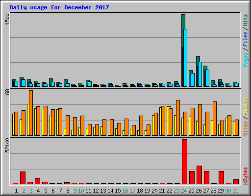The width and height of the screenshot is (251, 196).
Task: Click the yellow 'Visits' legend label
Action: click(x=246, y=107)
